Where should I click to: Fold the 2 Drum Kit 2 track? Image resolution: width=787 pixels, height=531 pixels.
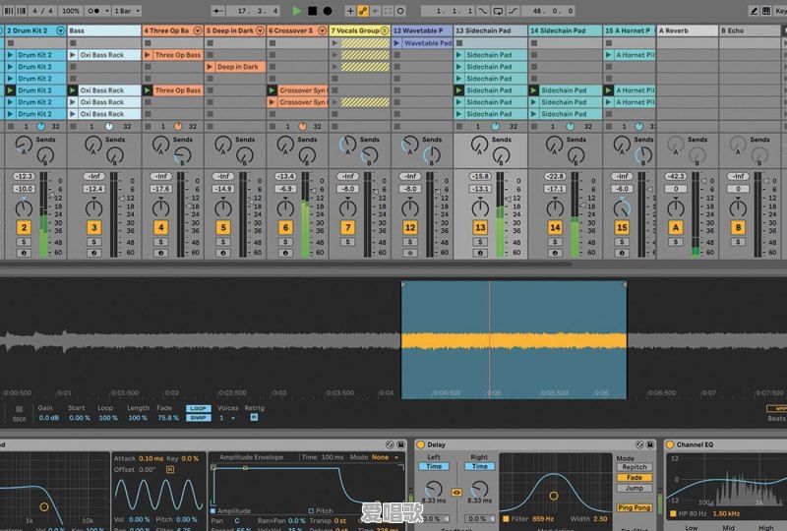tap(60, 30)
